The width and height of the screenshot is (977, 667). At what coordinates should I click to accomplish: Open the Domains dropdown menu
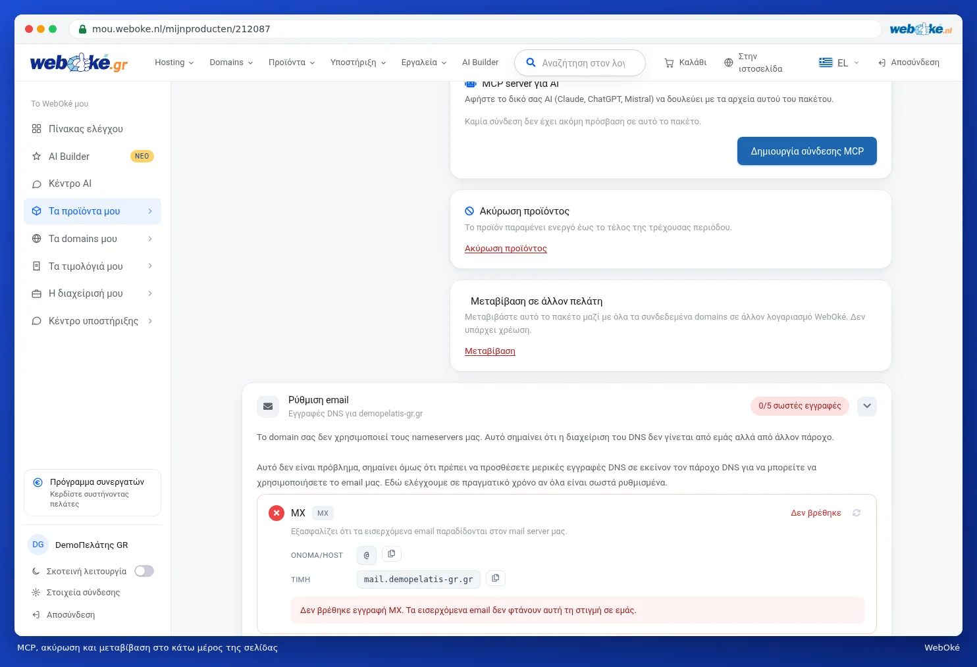point(231,62)
